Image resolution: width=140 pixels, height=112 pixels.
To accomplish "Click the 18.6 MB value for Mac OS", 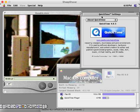I will [x=97, y=94].
